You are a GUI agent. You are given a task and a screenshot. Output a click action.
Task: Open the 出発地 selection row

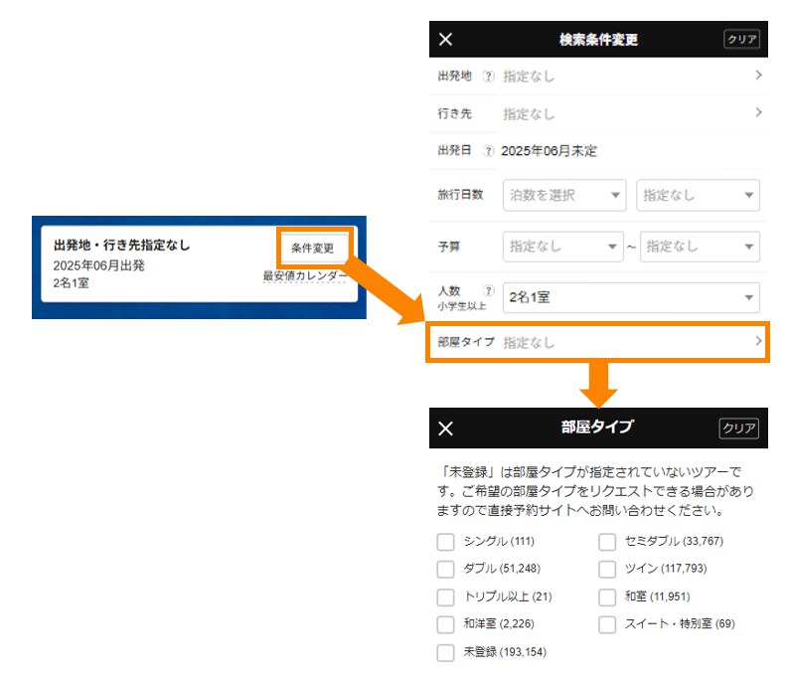[x=596, y=77]
